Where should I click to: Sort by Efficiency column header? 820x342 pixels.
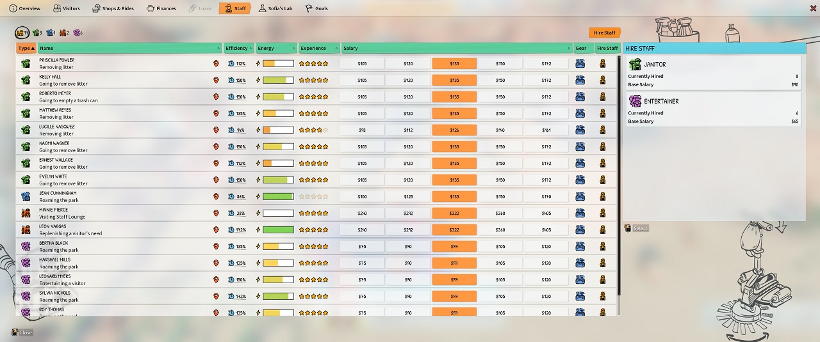point(238,48)
